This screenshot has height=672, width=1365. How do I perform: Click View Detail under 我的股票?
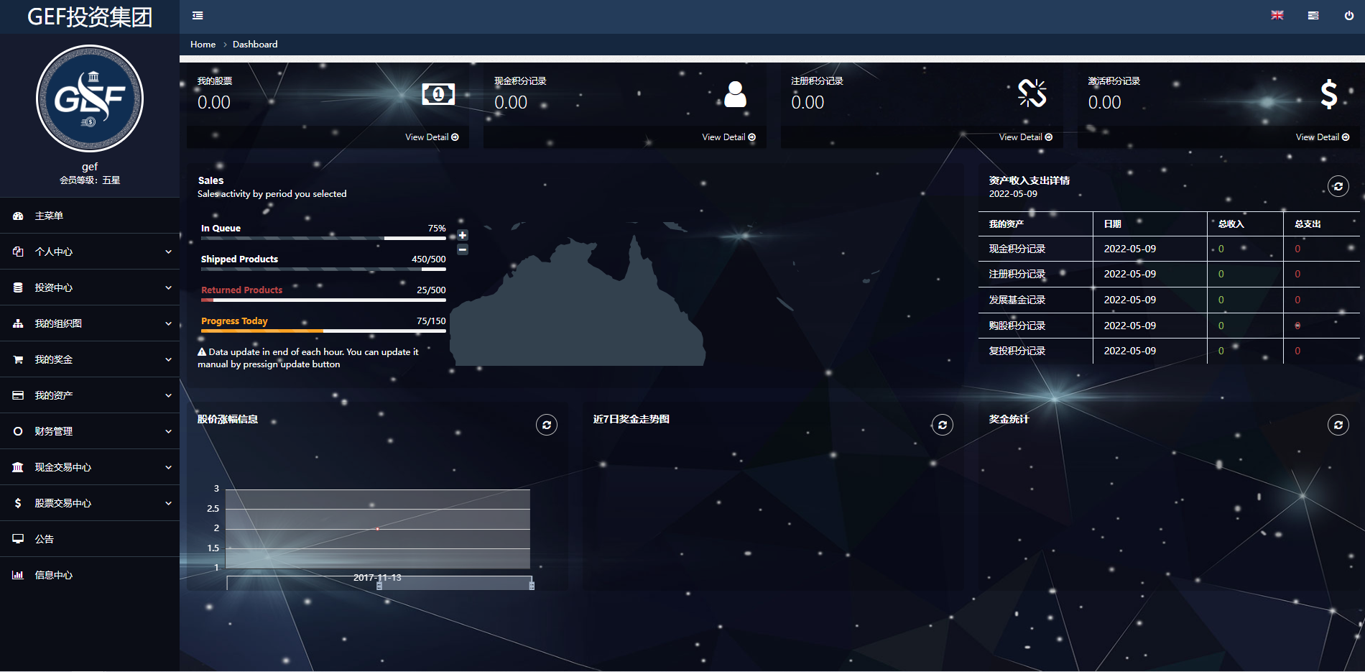(x=431, y=137)
